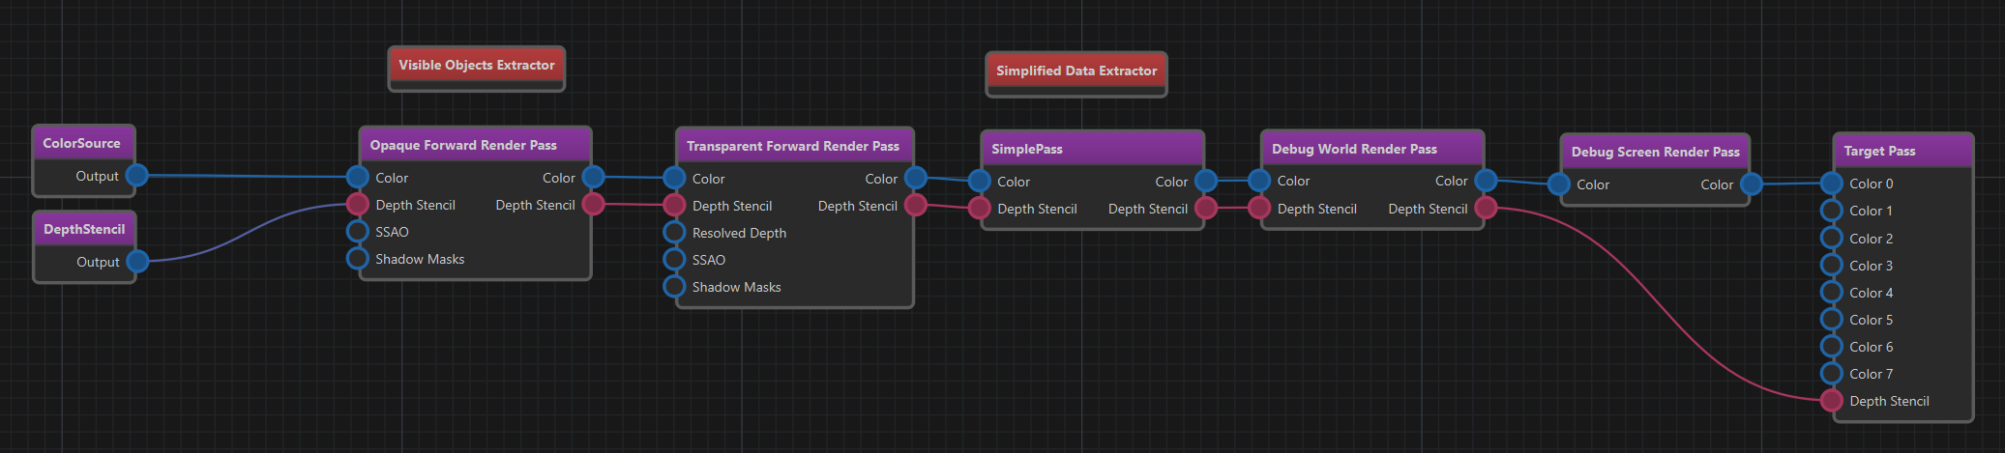
Task: Click Transparent pass Depth Stencil output socket
Action: click(x=915, y=206)
